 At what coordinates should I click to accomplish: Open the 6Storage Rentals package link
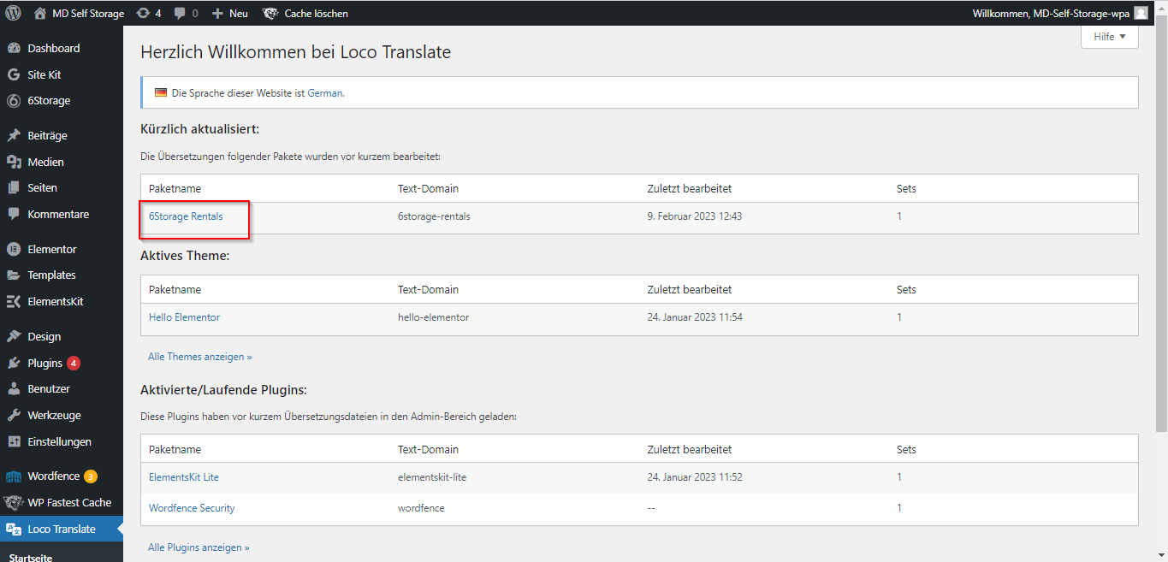(186, 216)
